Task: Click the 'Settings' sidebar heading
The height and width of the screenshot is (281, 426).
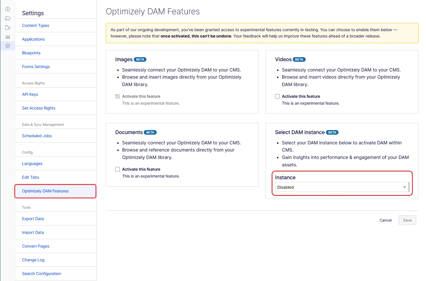Action: coord(33,13)
